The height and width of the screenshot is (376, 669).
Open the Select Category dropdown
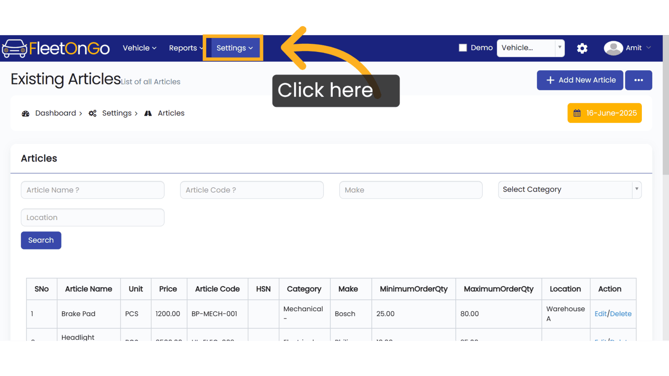coord(570,190)
